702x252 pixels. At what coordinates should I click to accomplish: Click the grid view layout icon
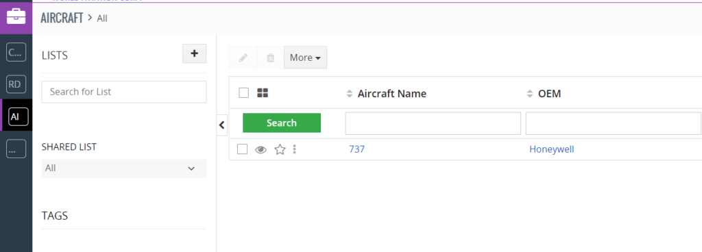pyautogui.click(x=263, y=93)
